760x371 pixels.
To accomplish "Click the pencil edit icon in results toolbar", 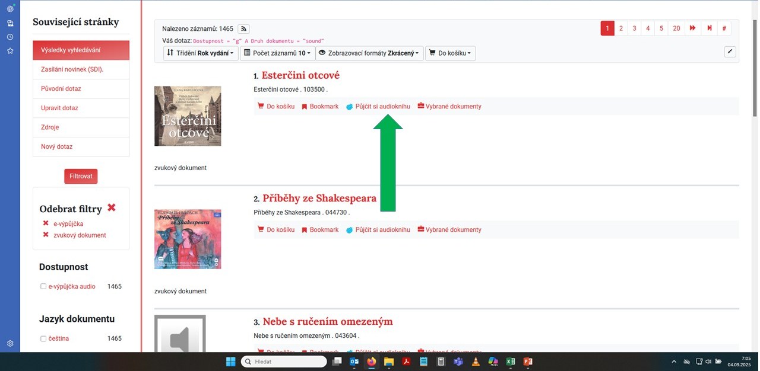I will pos(730,52).
